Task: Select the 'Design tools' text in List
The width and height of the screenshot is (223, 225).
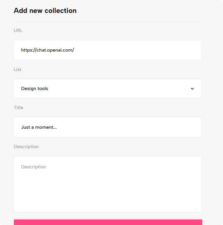Action: pos(34,89)
